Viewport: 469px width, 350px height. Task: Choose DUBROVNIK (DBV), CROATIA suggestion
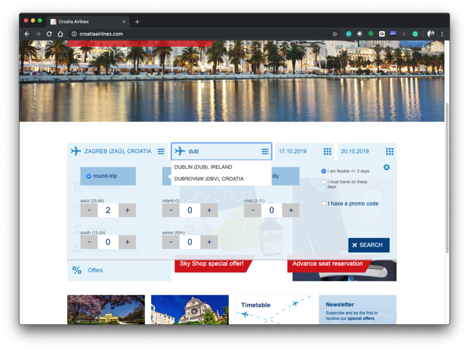point(208,179)
